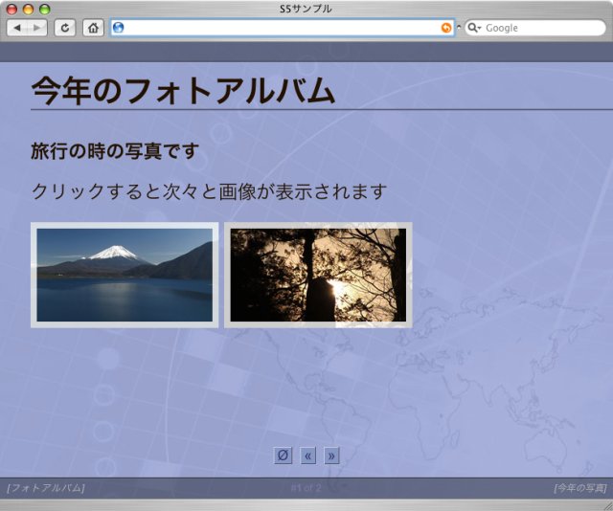Go forward with the browser forward arrow
The width and height of the screenshot is (613, 511).
37,28
